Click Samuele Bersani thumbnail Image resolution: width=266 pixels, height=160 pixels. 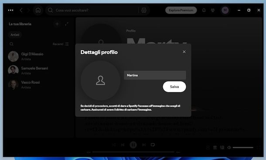tap(13, 71)
